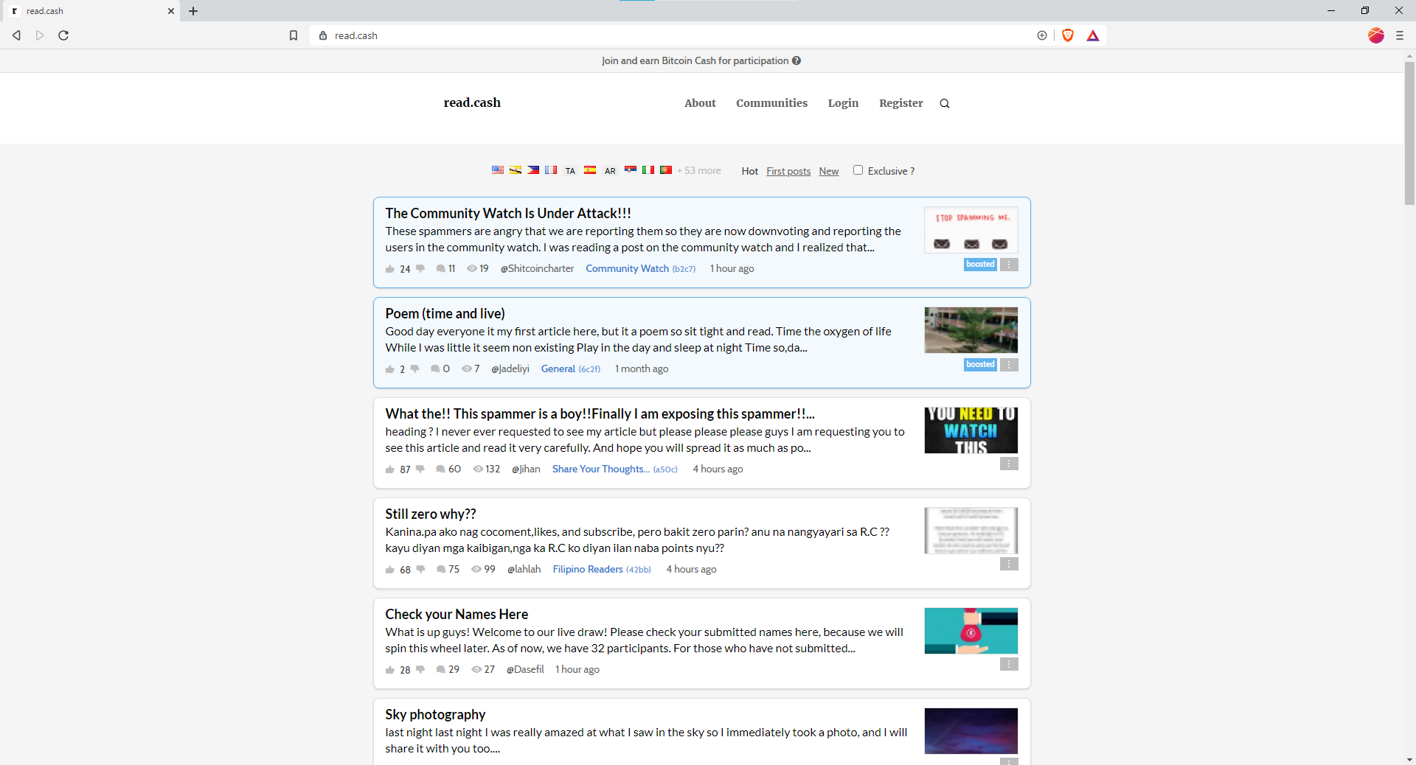Close the read.cash browser tab
1416x765 pixels.
point(170,11)
